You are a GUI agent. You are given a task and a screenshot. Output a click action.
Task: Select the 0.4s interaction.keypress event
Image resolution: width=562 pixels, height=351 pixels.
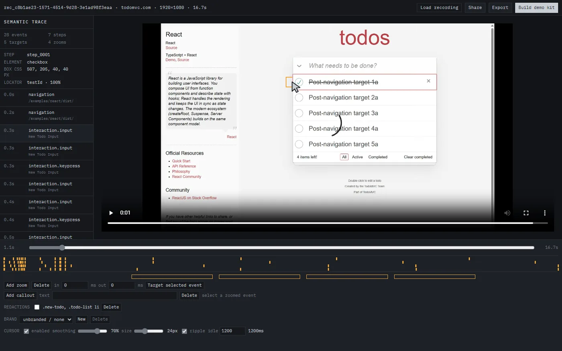(47, 222)
